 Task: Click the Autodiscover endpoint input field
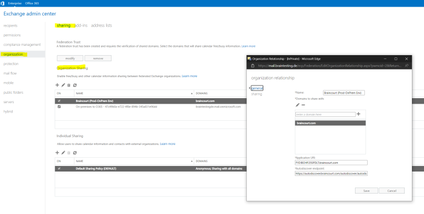(331, 174)
